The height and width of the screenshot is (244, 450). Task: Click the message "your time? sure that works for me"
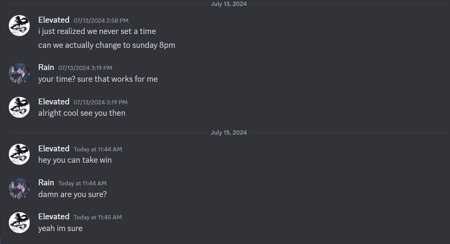[98, 79]
